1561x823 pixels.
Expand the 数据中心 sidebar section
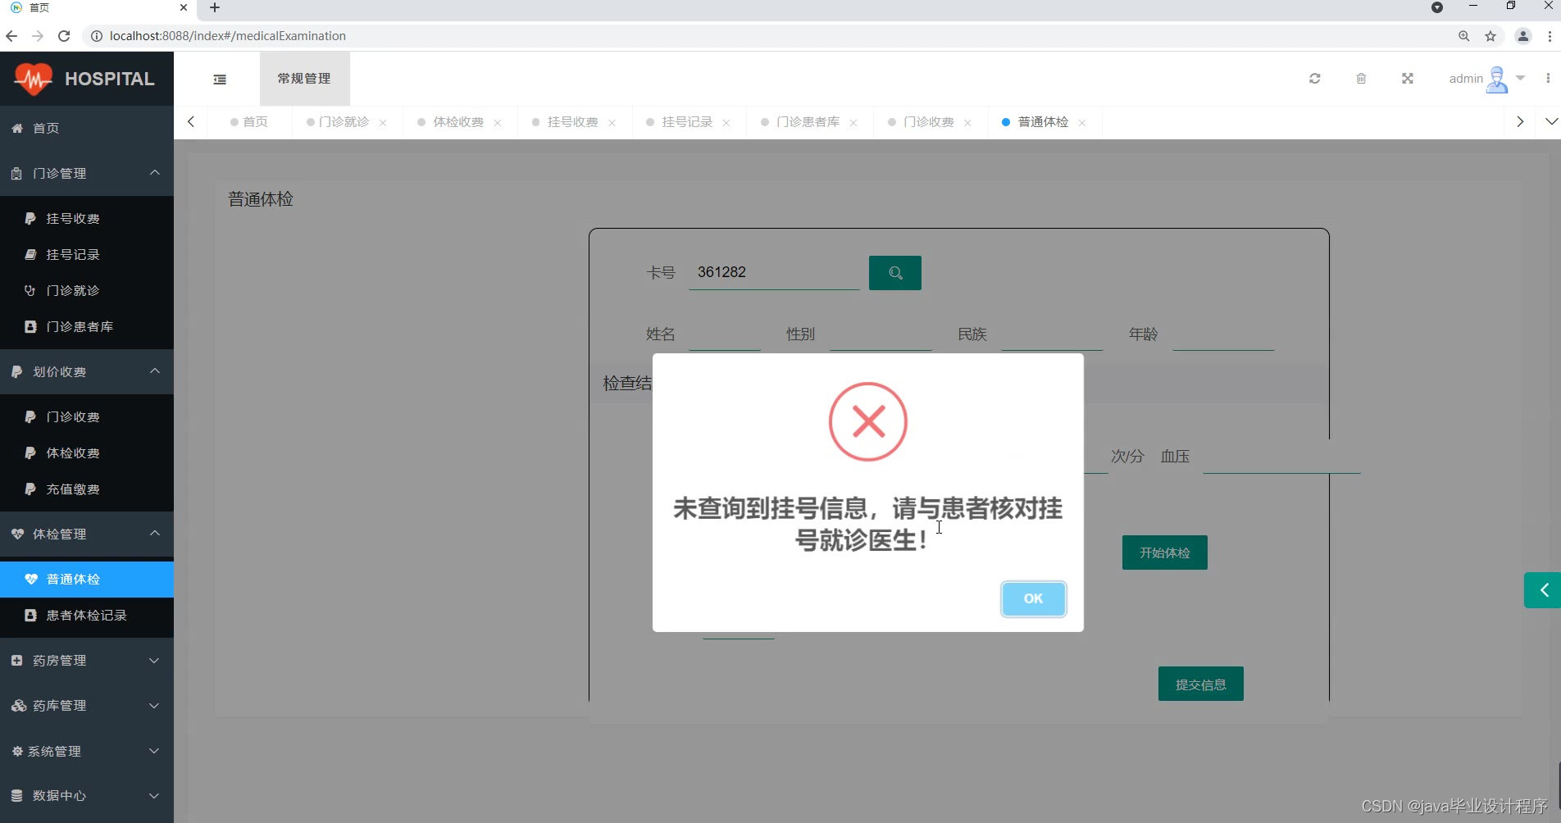coord(87,795)
